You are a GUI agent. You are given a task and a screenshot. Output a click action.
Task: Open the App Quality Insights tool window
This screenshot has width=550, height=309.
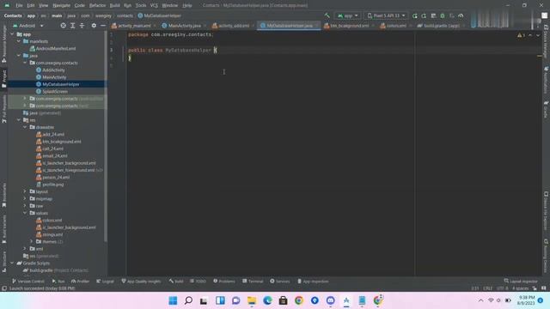141,282
